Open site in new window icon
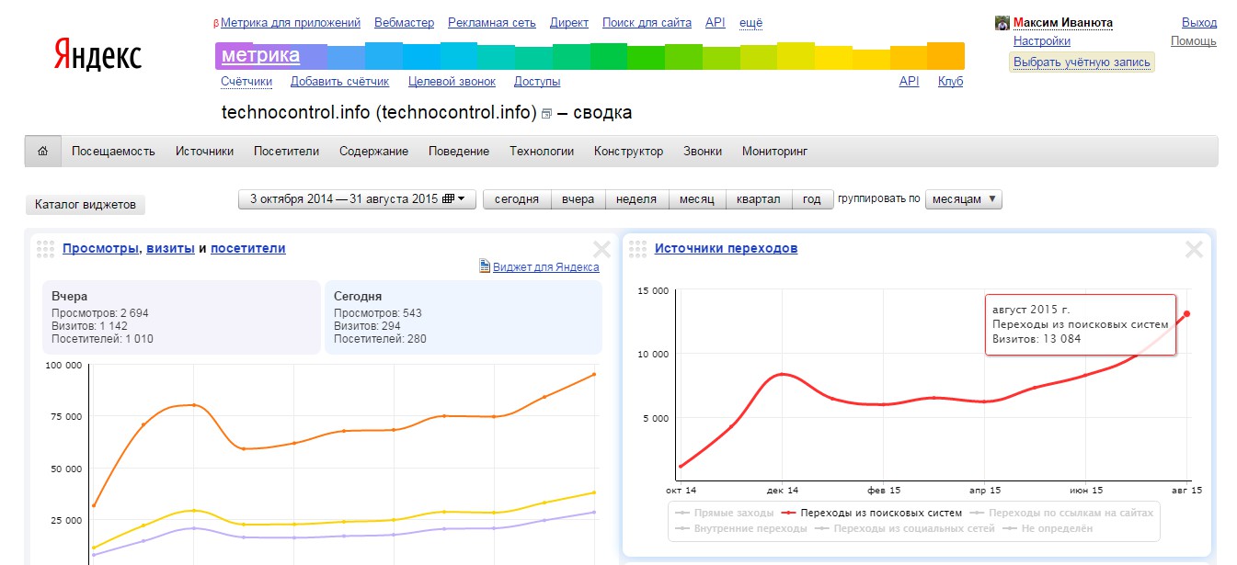The width and height of the screenshot is (1237, 565). pyautogui.click(x=546, y=114)
